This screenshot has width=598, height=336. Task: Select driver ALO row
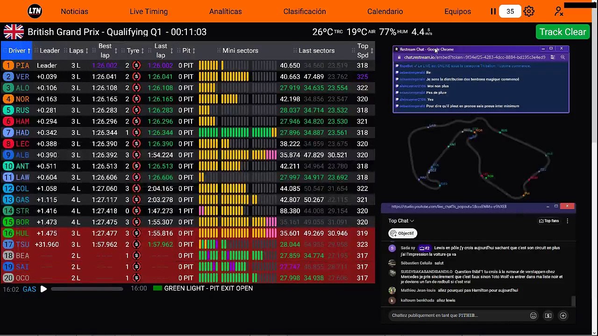click(x=188, y=88)
